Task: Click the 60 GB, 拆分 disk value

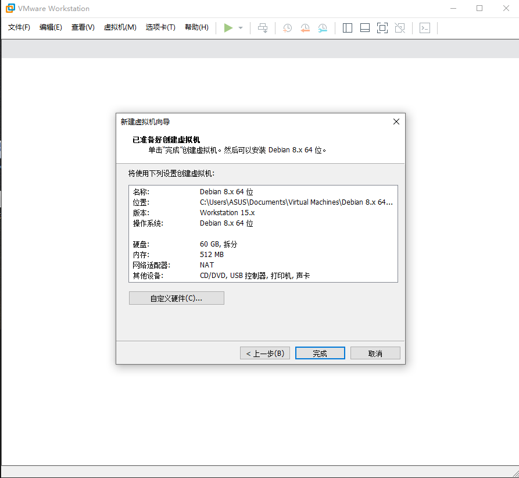Action: pyautogui.click(x=219, y=244)
